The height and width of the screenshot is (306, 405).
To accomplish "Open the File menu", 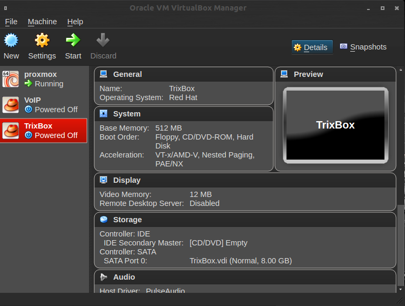I will coord(11,22).
